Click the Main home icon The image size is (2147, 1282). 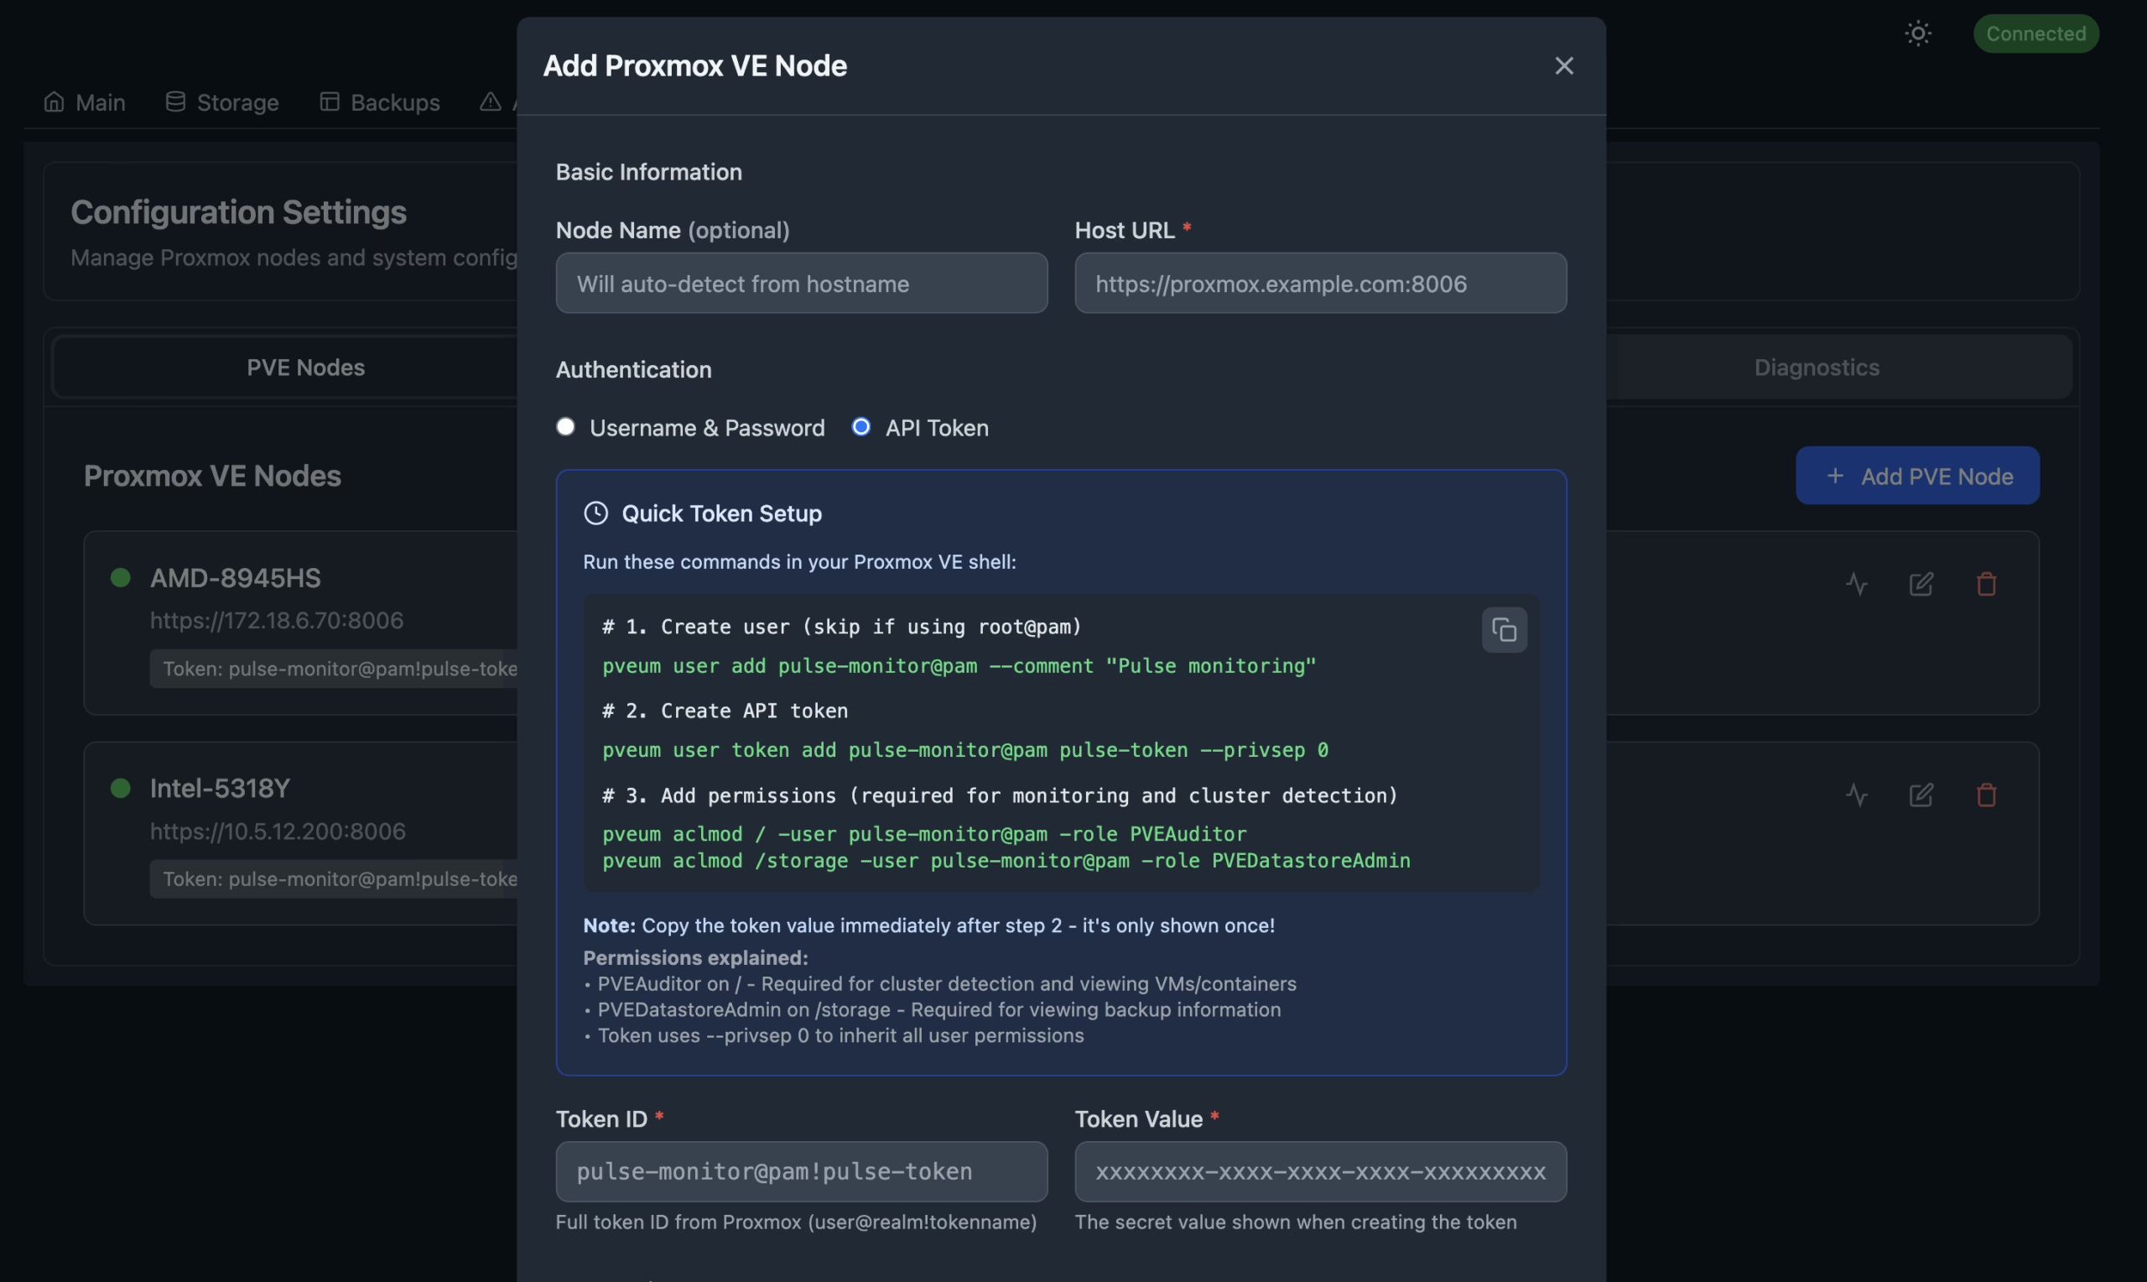pyautogui.click(x=55, y=102)
